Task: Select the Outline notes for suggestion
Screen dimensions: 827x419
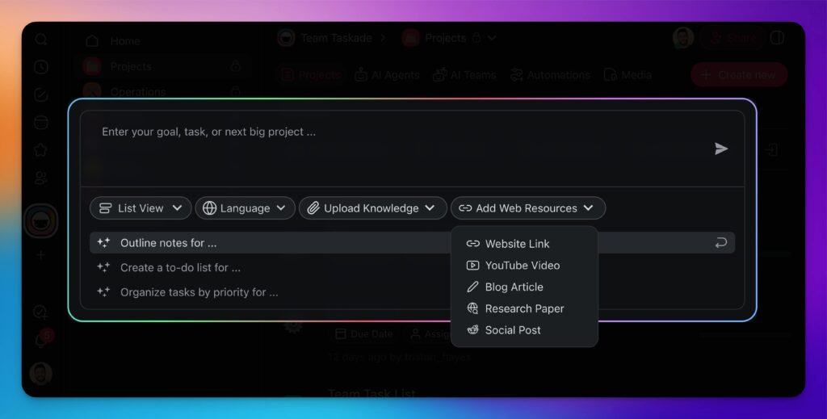Action: tap(412, 243)
